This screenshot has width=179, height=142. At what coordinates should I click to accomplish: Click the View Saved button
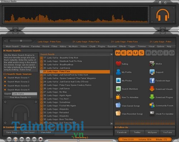pyautogui.click(x=29, y=132)
